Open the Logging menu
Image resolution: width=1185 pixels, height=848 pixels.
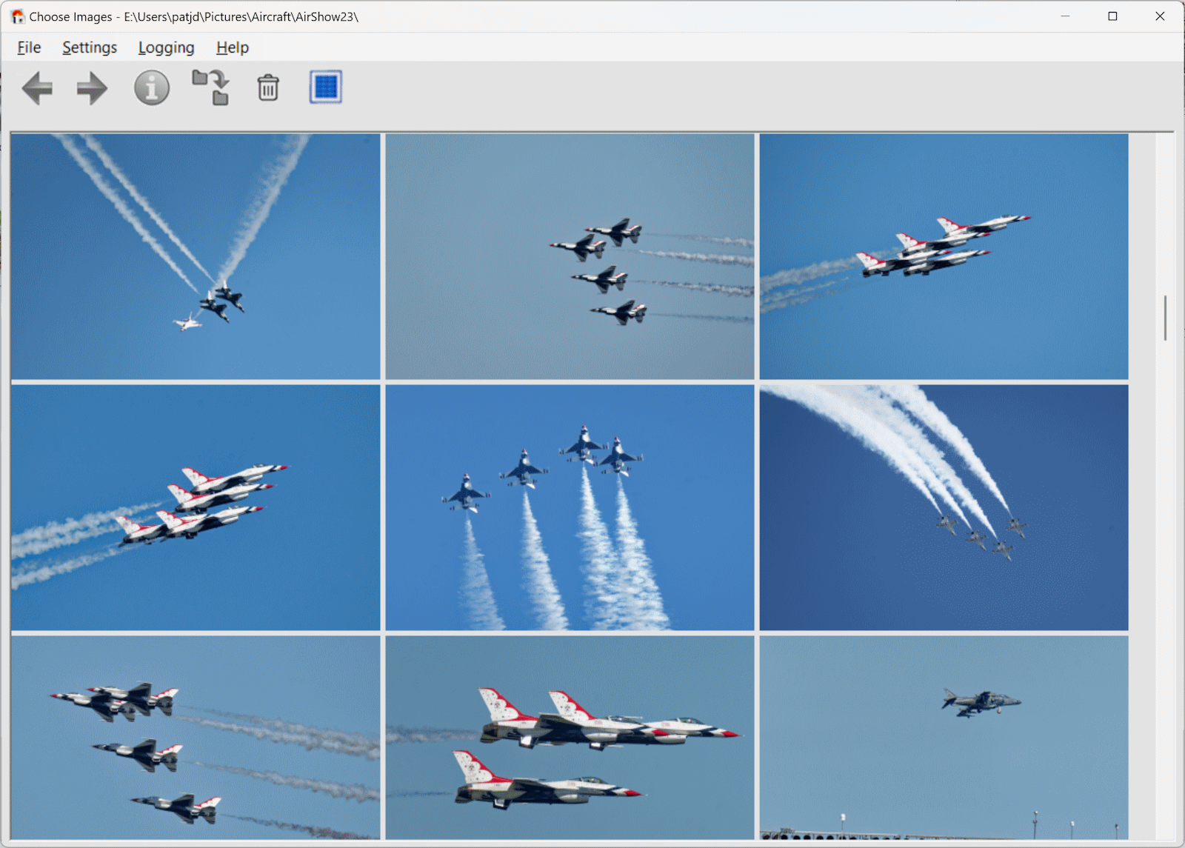167,47
